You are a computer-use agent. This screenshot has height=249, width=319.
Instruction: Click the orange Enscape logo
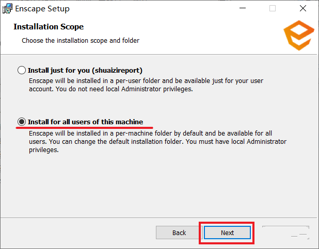(x=299, y=36)
